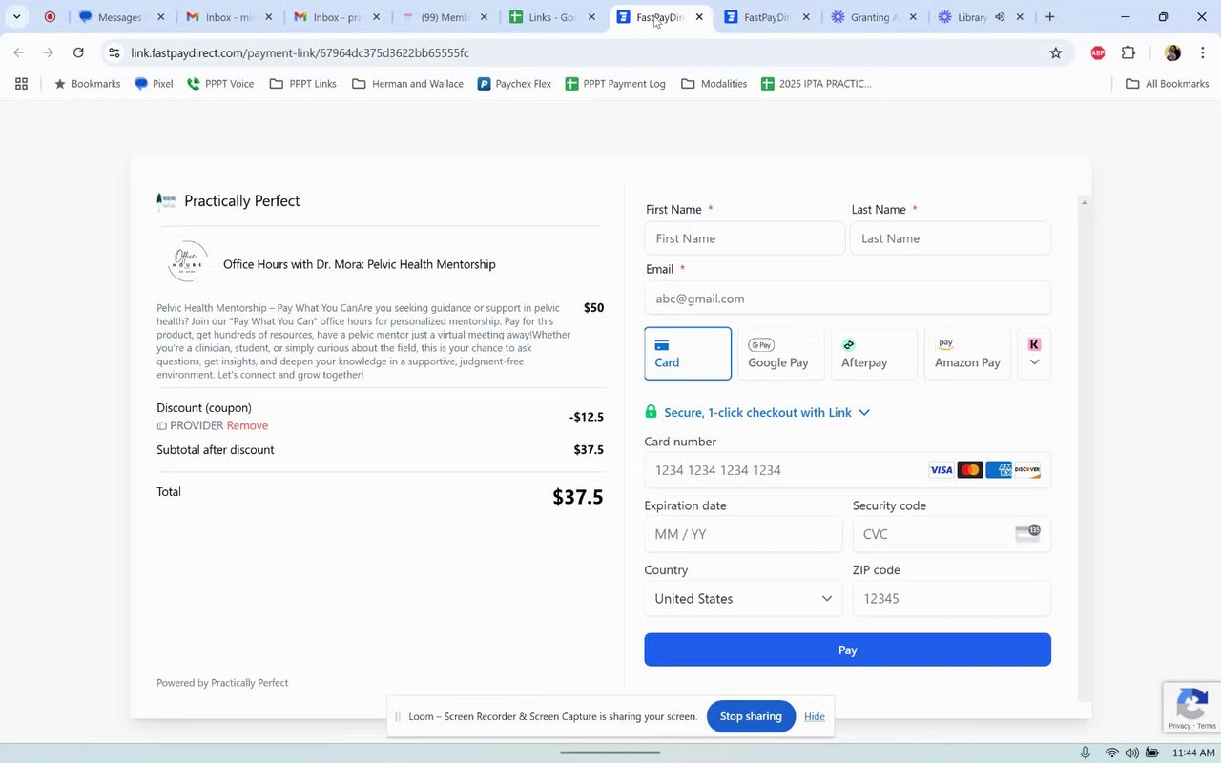Remove the PROVIDER coupon
The height and width of the screenshot is (763, 1221).
(247, 425)
